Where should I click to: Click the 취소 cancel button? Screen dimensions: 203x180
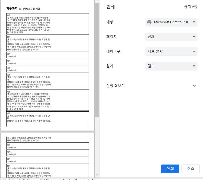[190, 169]
